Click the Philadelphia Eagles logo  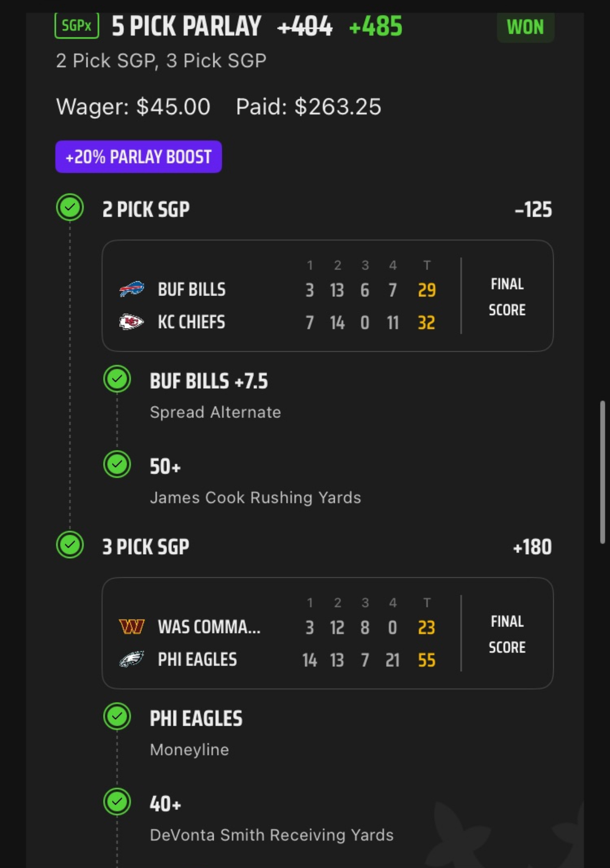click(x=131, y=660)
